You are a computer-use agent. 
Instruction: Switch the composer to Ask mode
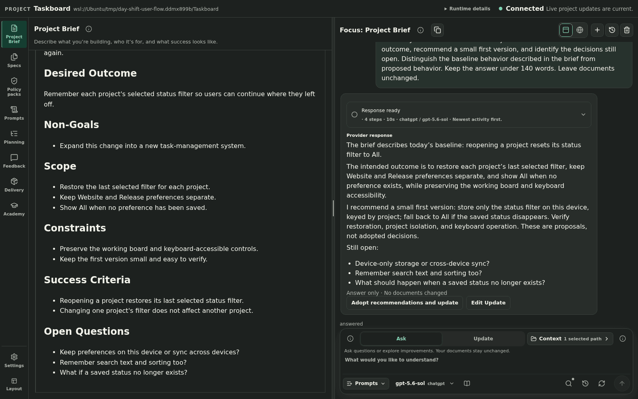(x=401, y=339)
